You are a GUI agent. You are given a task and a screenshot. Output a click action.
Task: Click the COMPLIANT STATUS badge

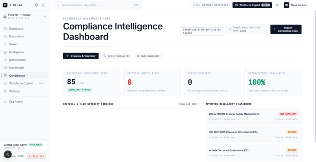tap(80, 90)
